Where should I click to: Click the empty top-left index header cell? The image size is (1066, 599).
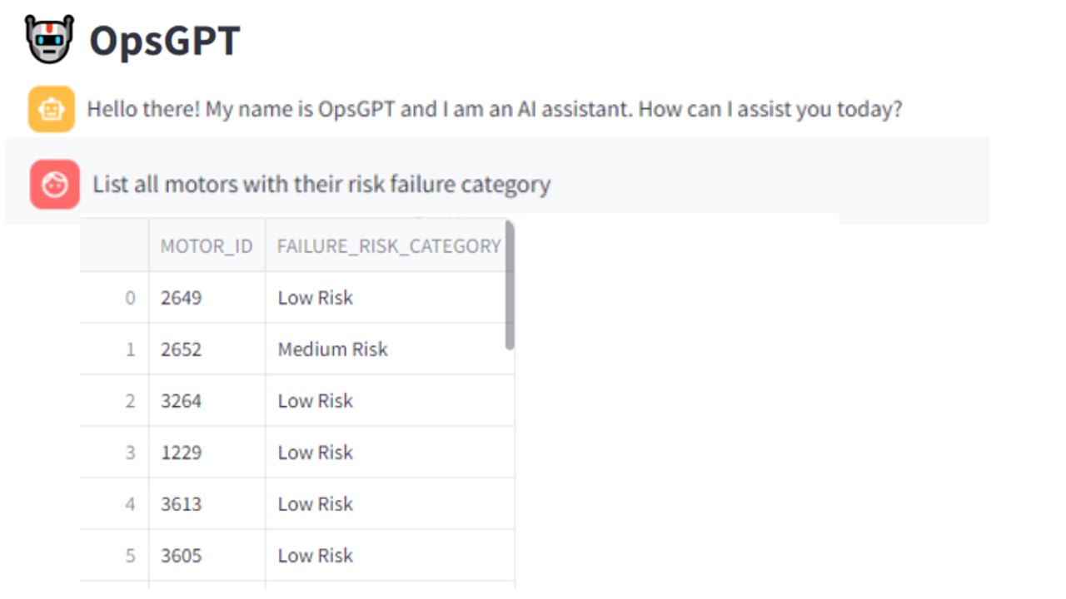click(115, 246)
